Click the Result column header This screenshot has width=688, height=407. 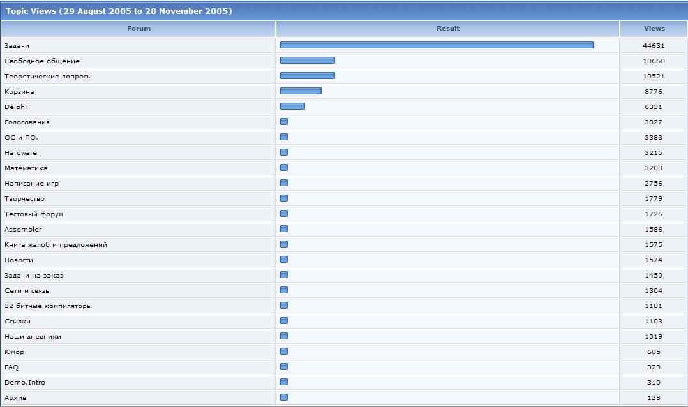click(x=447, y=29)
